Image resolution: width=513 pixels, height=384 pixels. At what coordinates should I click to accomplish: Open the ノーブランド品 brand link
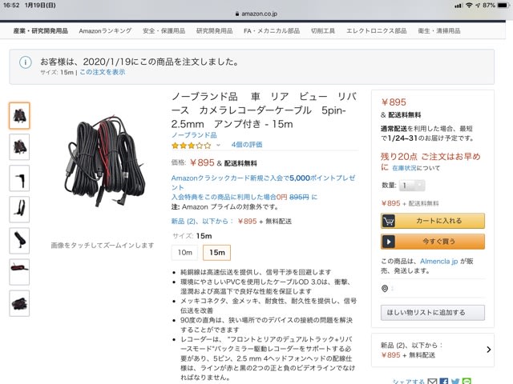pyautogui.click(x=194, y=135)
